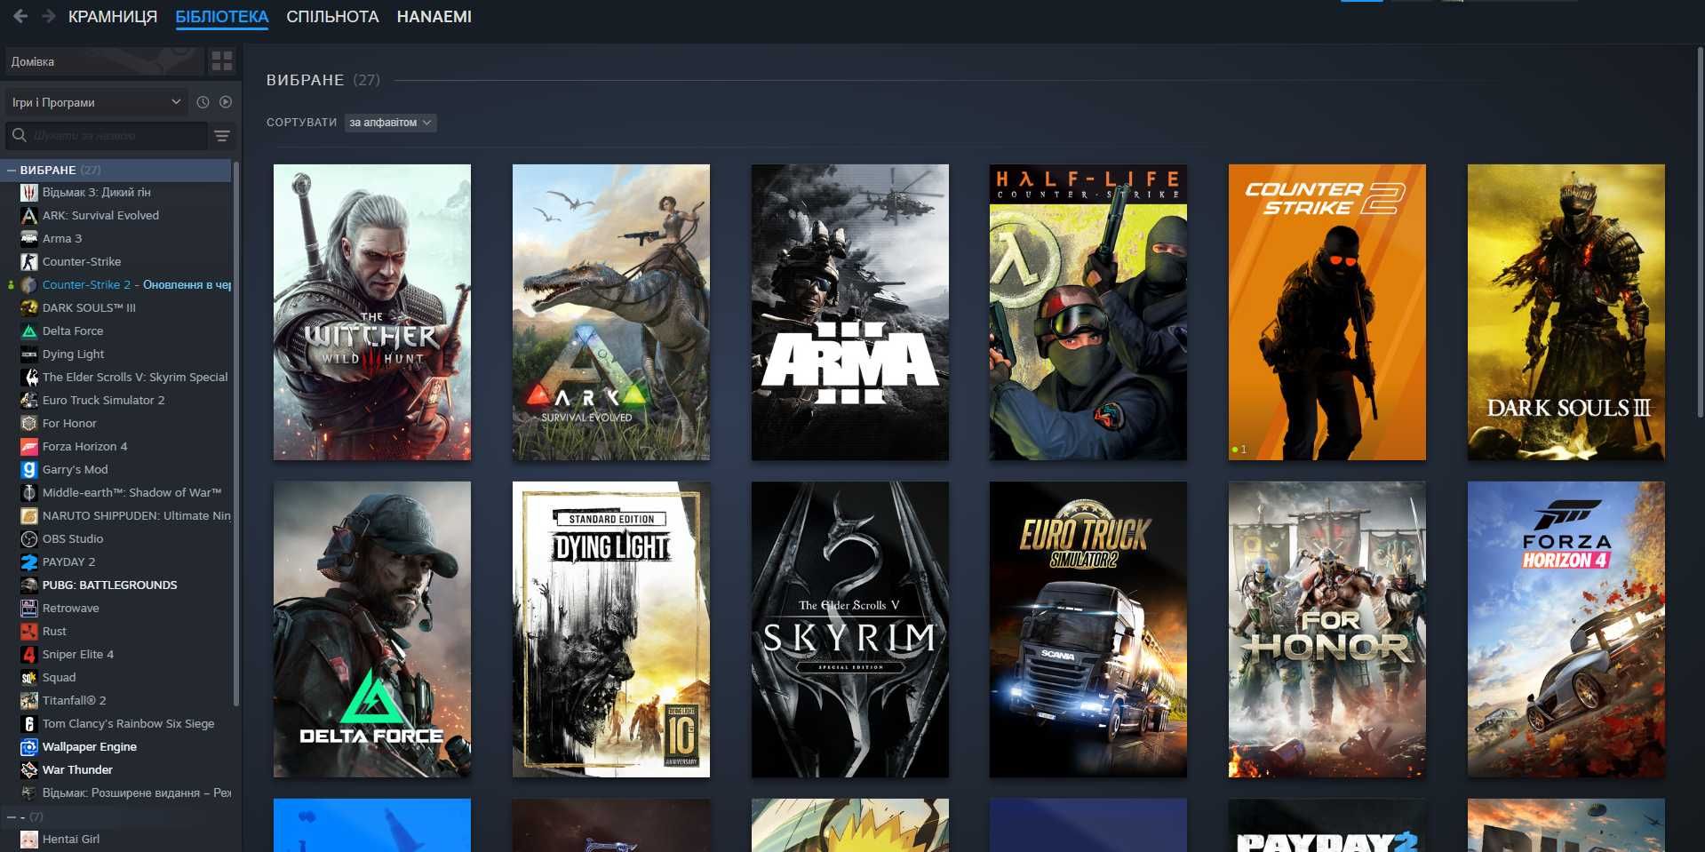Open advanced filter options icon
This screenshot has height=852, width=1705.
click(x=222, y=136)
